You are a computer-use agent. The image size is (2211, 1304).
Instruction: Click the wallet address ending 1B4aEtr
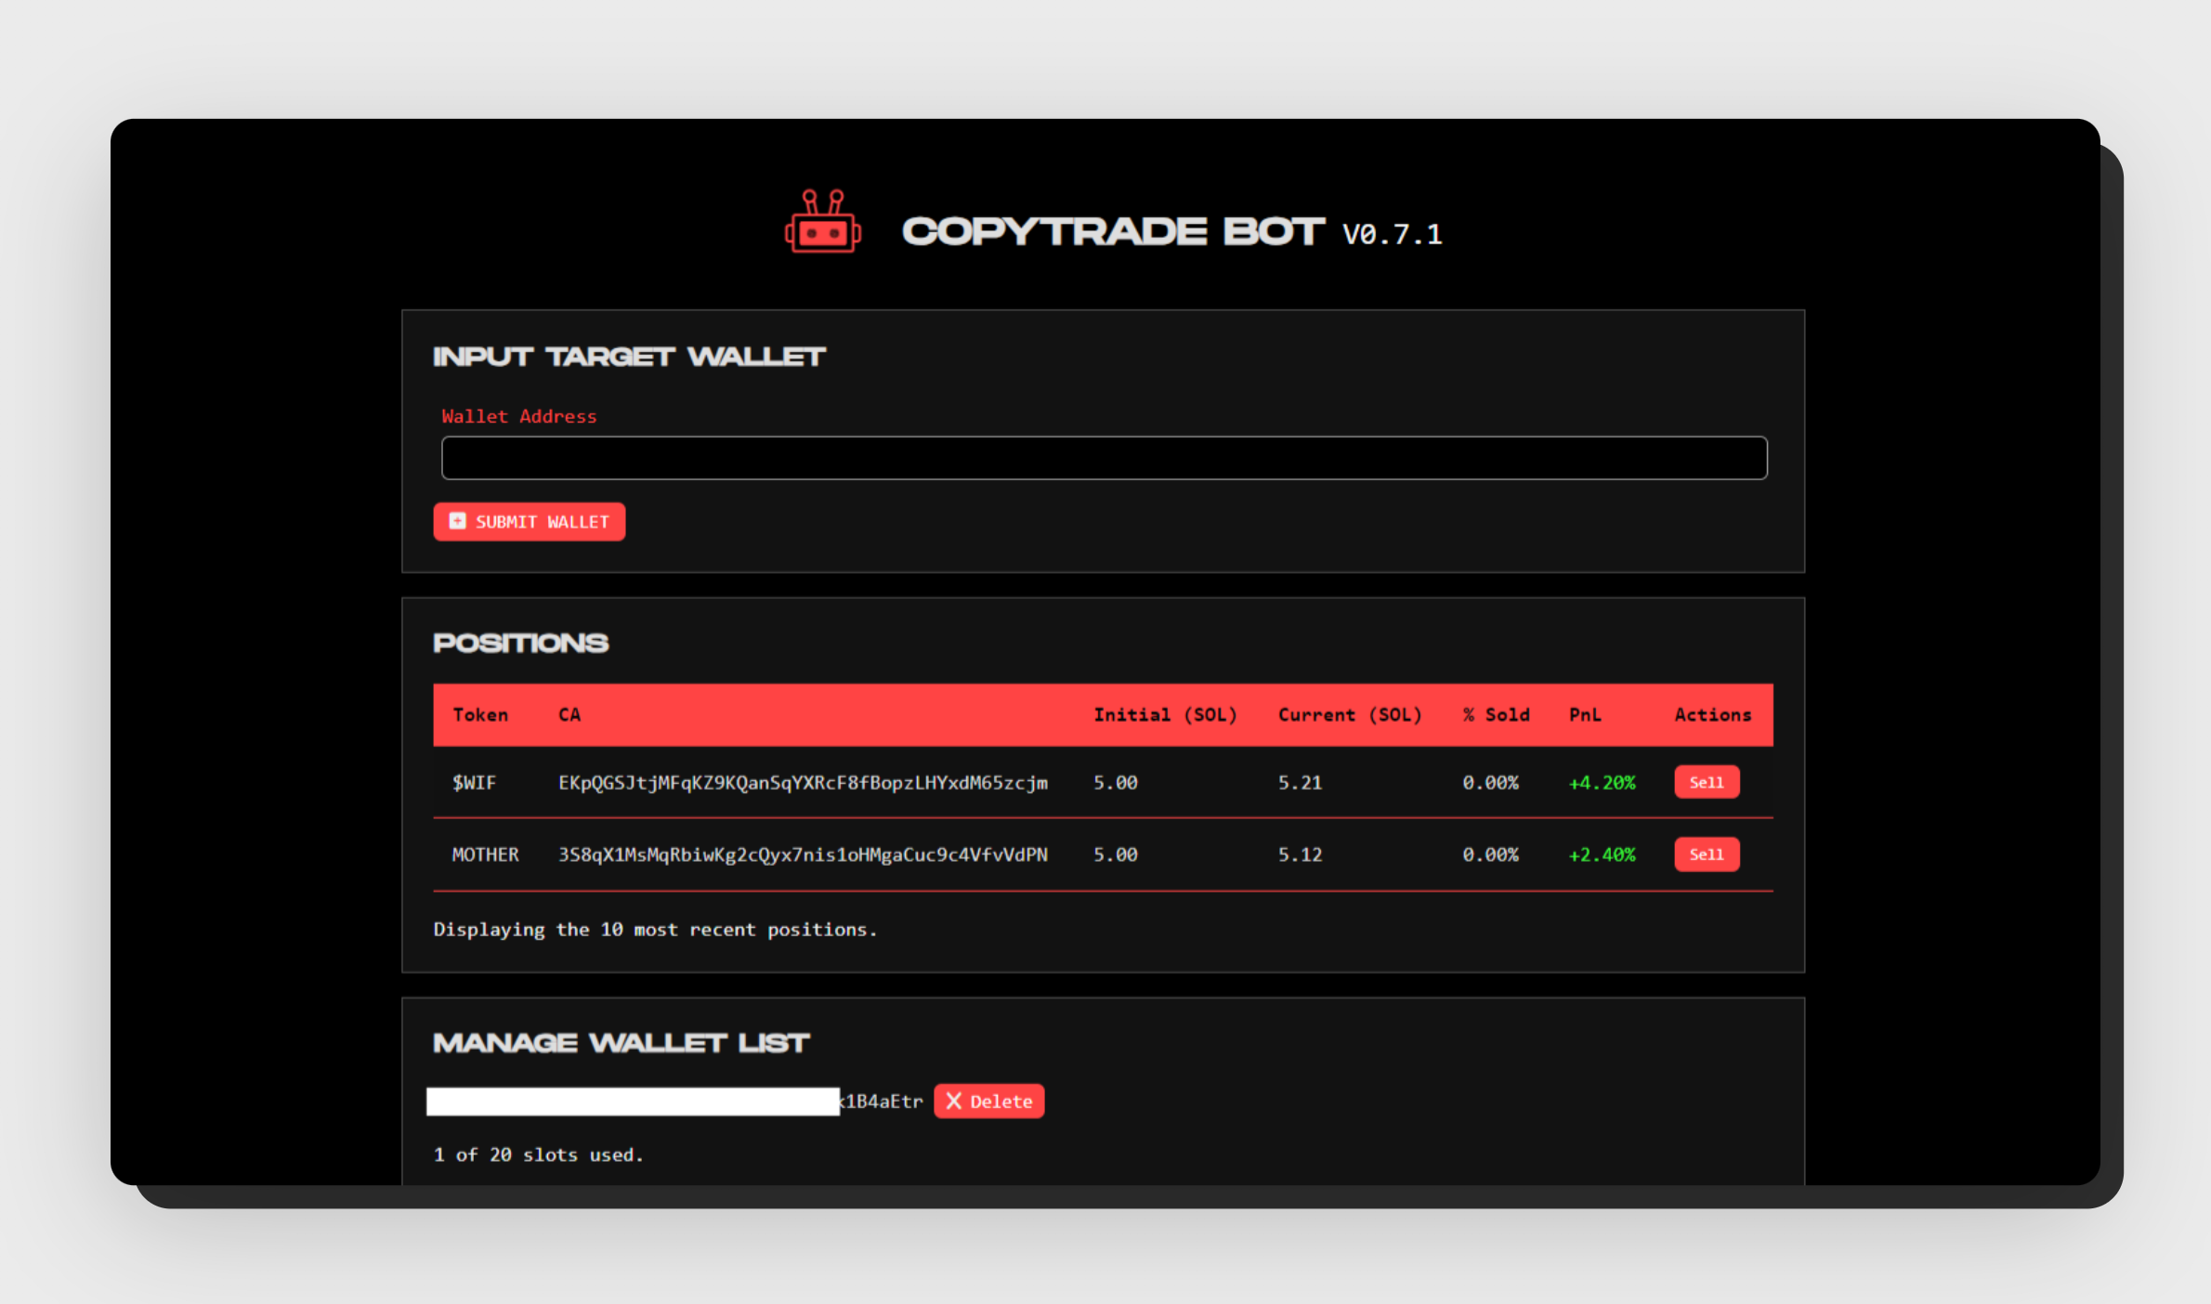click(674, 1101)
